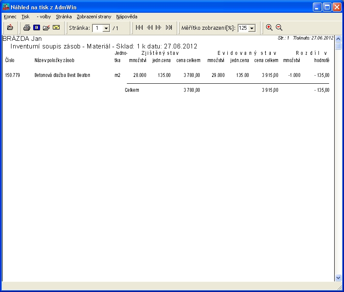Go to the next page
The width and height of the screenshot is (344, 292).
(x=159, y=28)
